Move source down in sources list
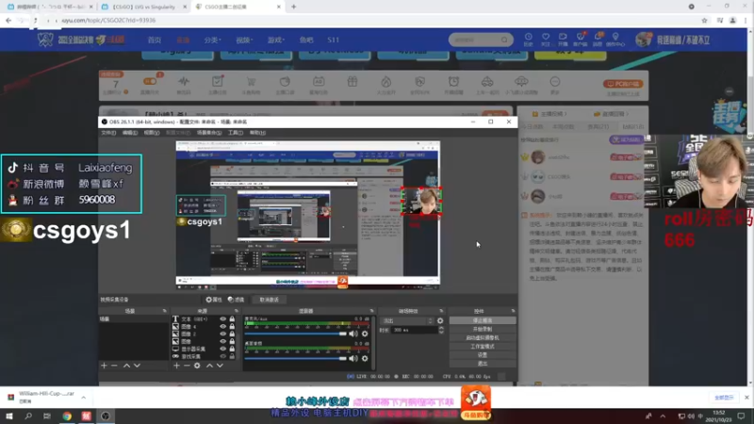 220,366
